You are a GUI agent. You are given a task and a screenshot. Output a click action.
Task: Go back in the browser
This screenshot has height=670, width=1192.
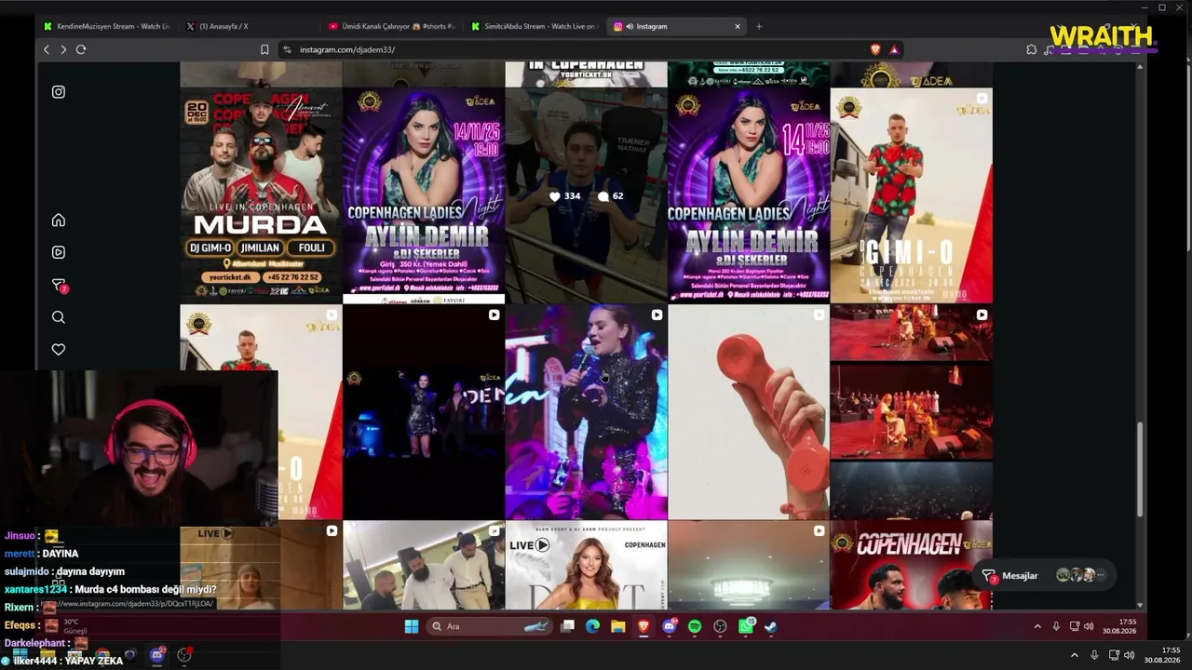pos(47,49)
